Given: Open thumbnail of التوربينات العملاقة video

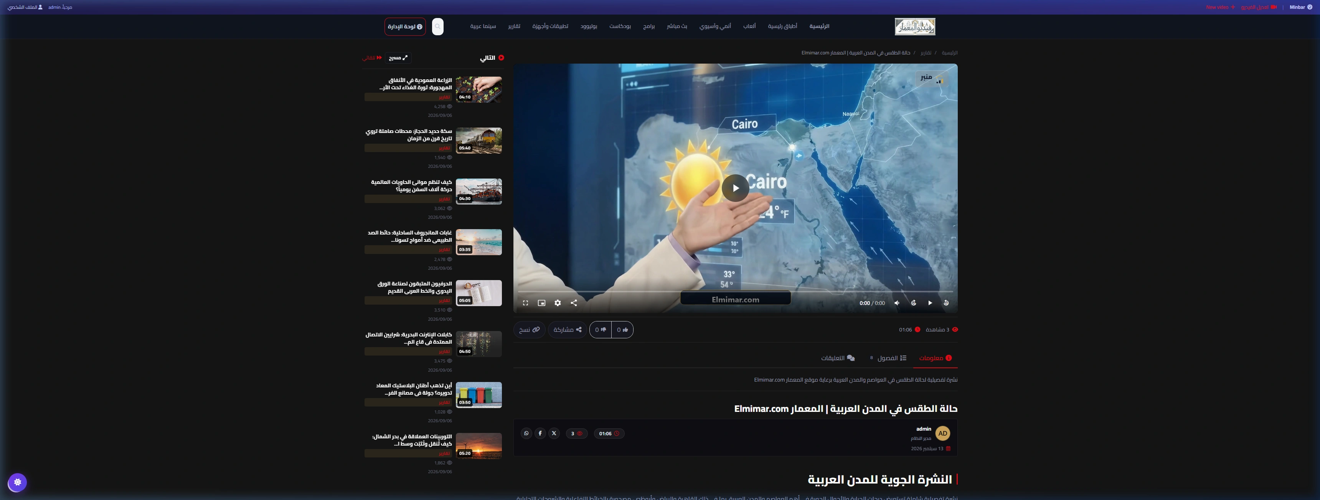Looking at the screenshot, I should [x=478, y=446].
